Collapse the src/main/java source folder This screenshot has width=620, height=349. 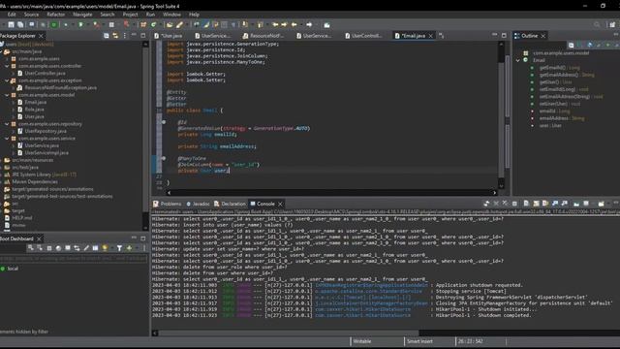2,51
